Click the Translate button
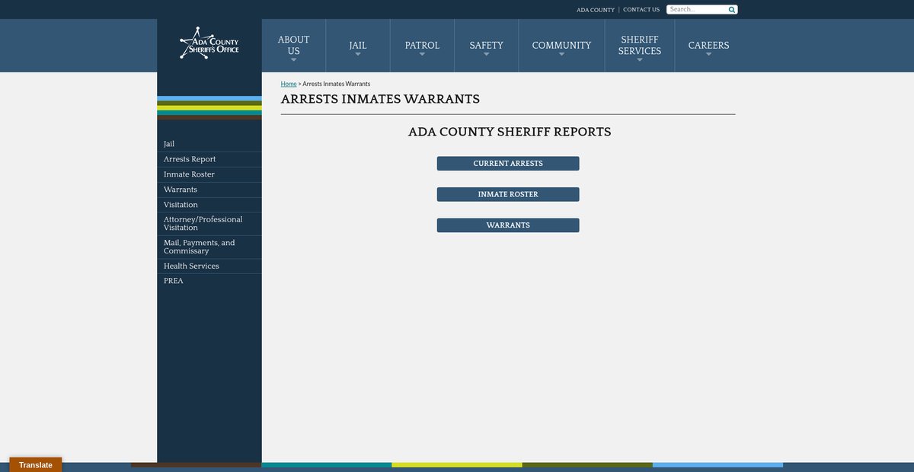The width and height of the screenshot is (914, 472). click(x=36, y=464)
